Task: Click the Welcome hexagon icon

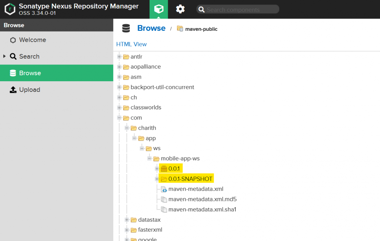Action: pos(13,40)
